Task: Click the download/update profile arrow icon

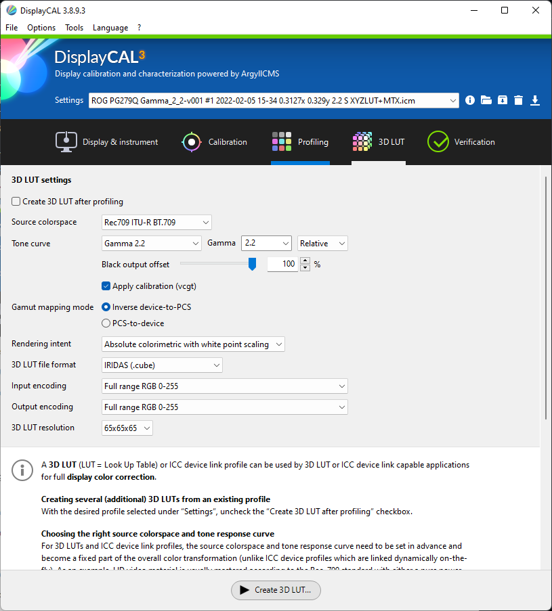Action: tap(535, 101)
